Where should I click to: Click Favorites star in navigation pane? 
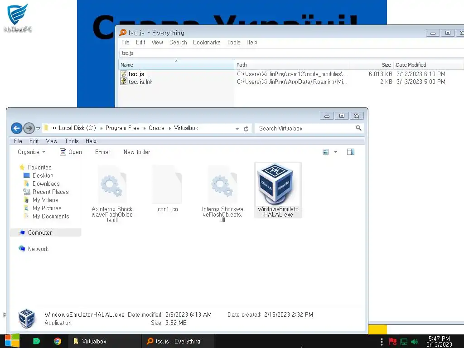22,167
